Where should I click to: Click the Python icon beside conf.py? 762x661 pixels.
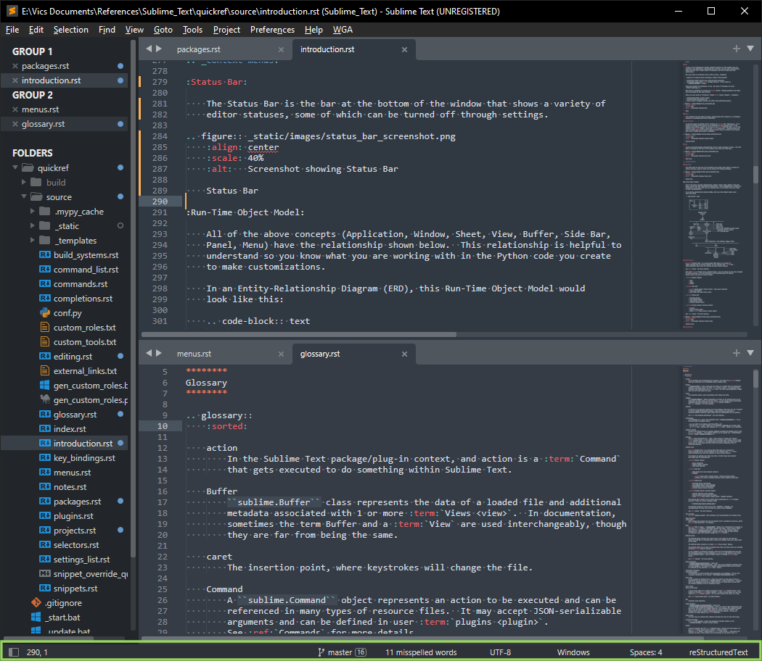click(44, 313)
